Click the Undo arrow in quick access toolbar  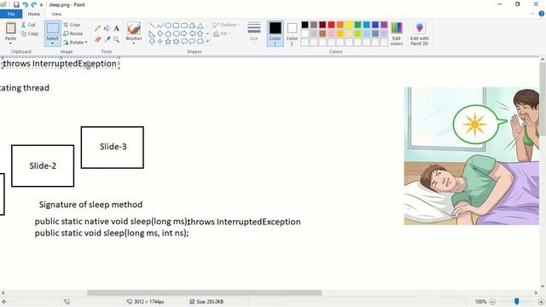click(25, 4)
